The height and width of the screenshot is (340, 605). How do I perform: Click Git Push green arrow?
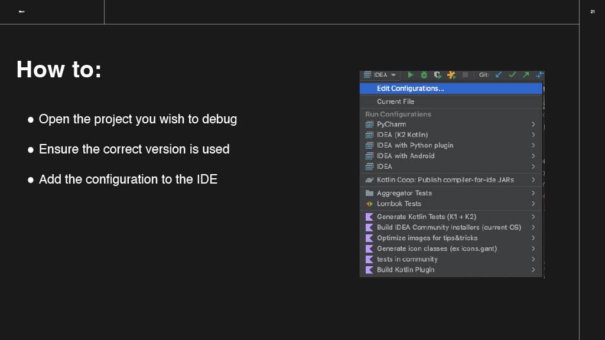[x=526, y=75]
